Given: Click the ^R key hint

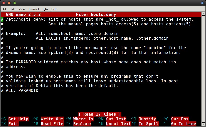Looking at the screenshot, I should (x=36, y=124).
